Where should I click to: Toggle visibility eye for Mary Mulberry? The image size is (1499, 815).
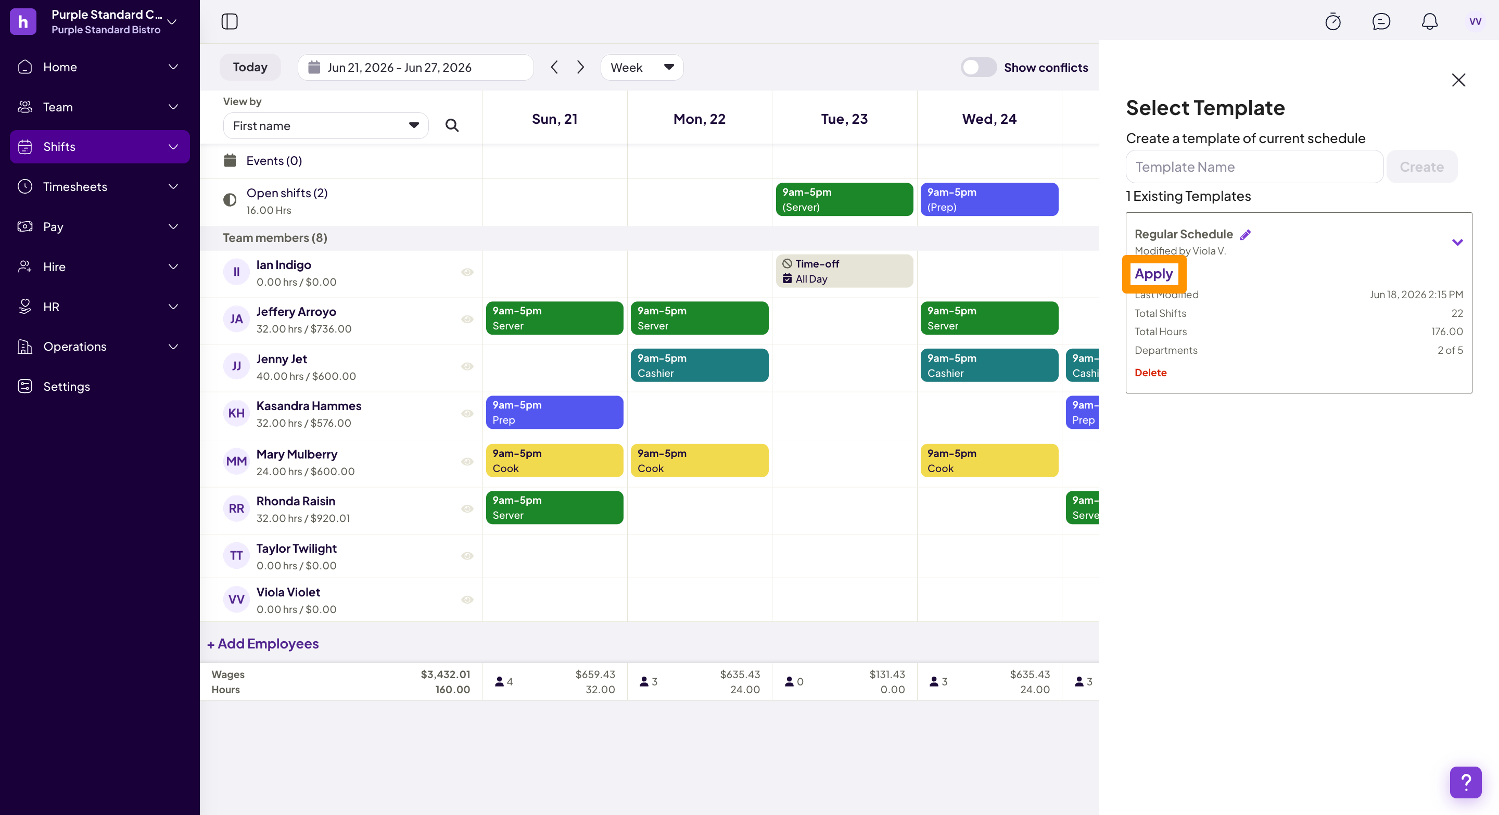[x=467, y=462]
